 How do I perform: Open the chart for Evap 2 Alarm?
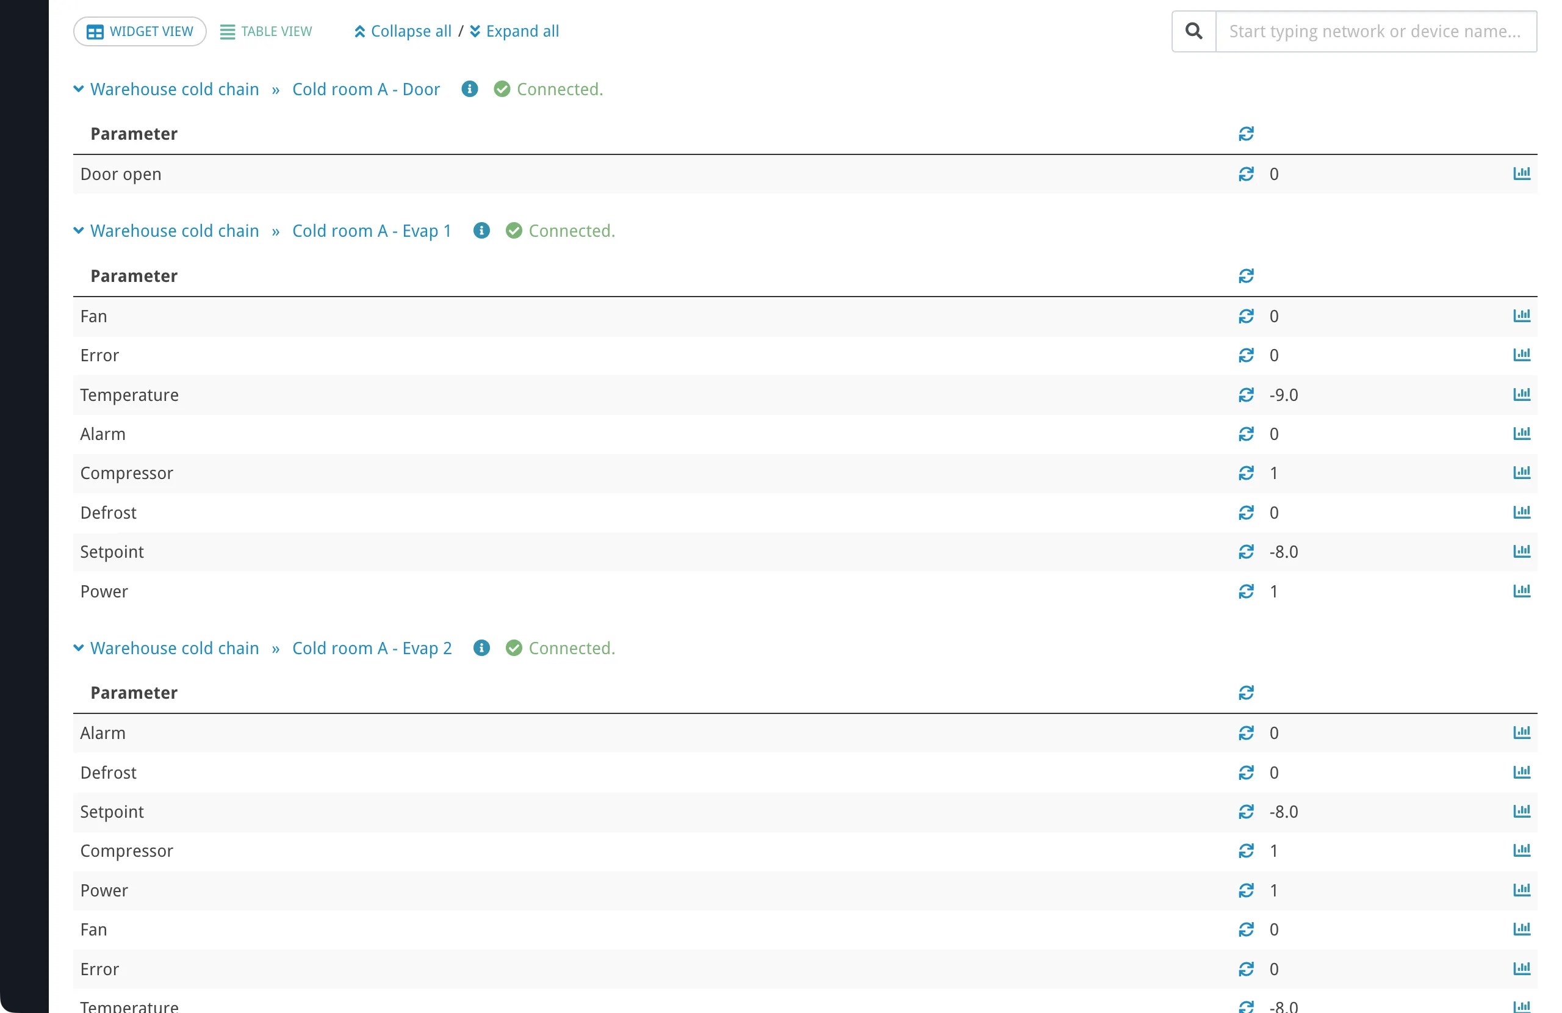tap(1521, 732)
